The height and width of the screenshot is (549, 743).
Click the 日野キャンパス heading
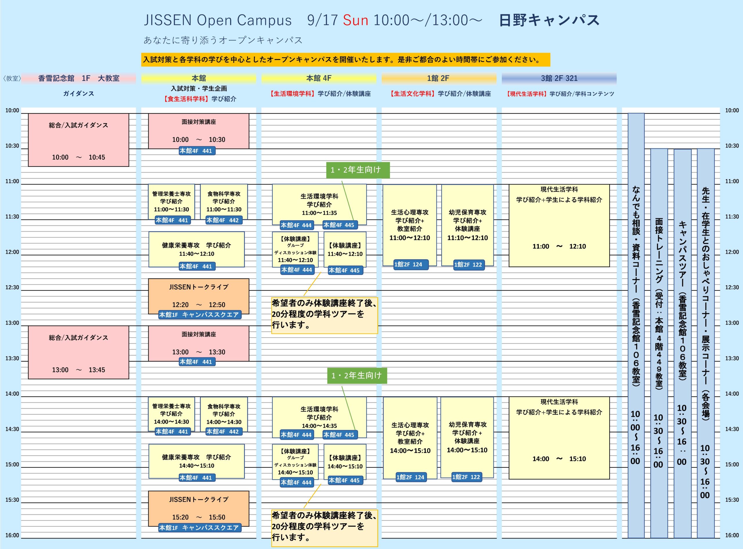[549, 20]
